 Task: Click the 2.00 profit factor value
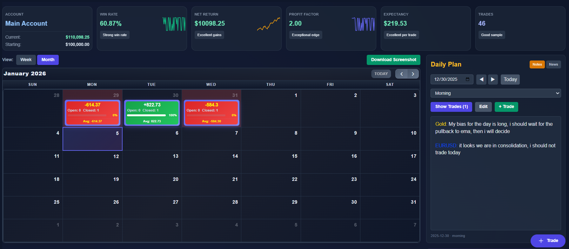point(295,23)
